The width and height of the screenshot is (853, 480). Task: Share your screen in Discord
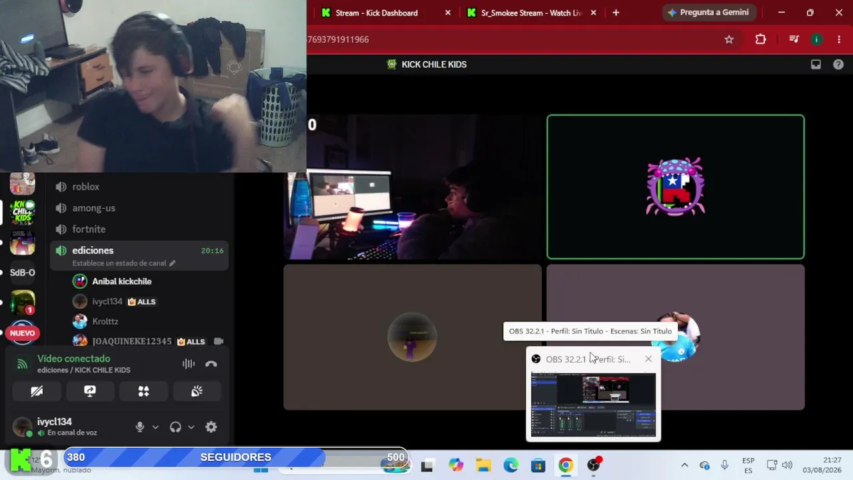point(90,391)
